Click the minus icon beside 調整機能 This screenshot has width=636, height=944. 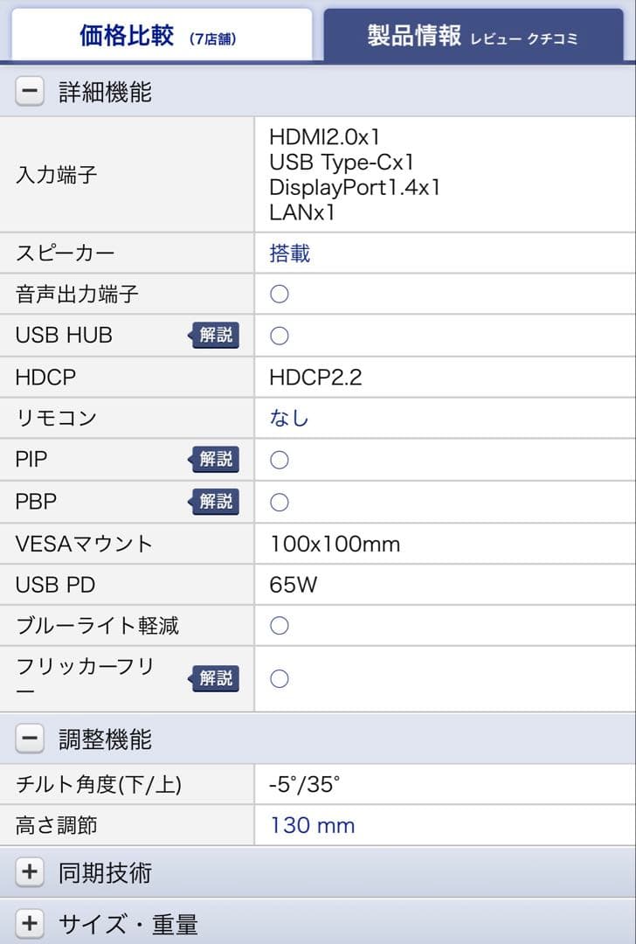coord(29,739)
